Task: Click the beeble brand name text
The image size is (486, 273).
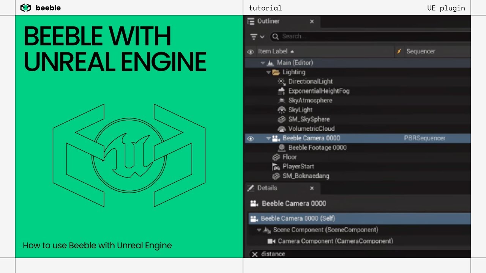Action: click(x=48, y=8)
